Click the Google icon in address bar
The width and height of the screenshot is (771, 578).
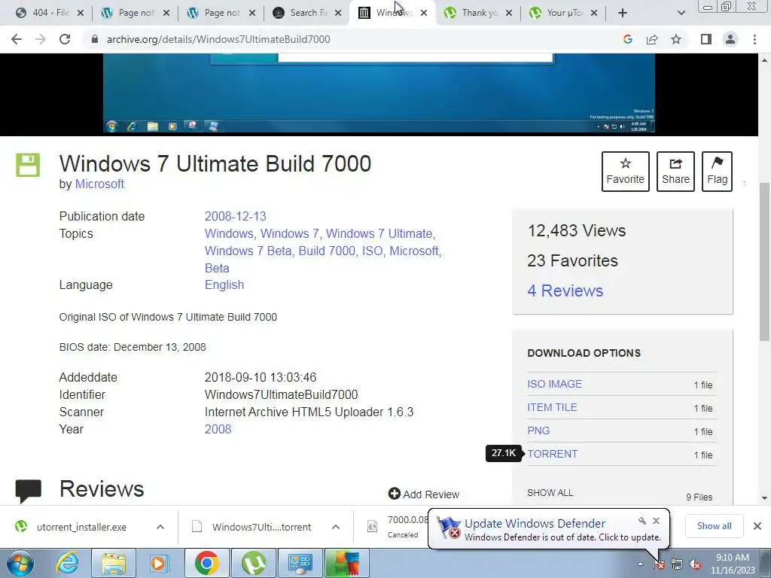[627, 39]
